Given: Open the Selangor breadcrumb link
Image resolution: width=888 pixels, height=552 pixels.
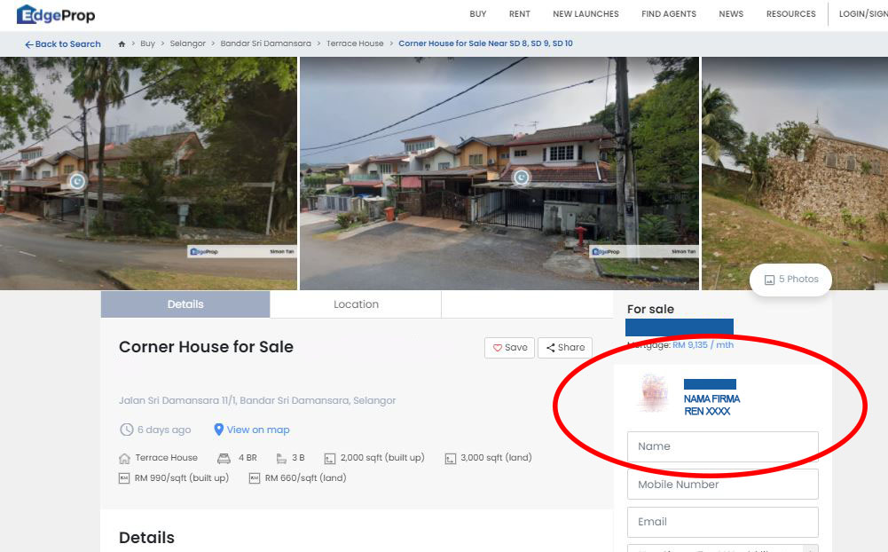Looking at the screenshot, I should [187, 43].
